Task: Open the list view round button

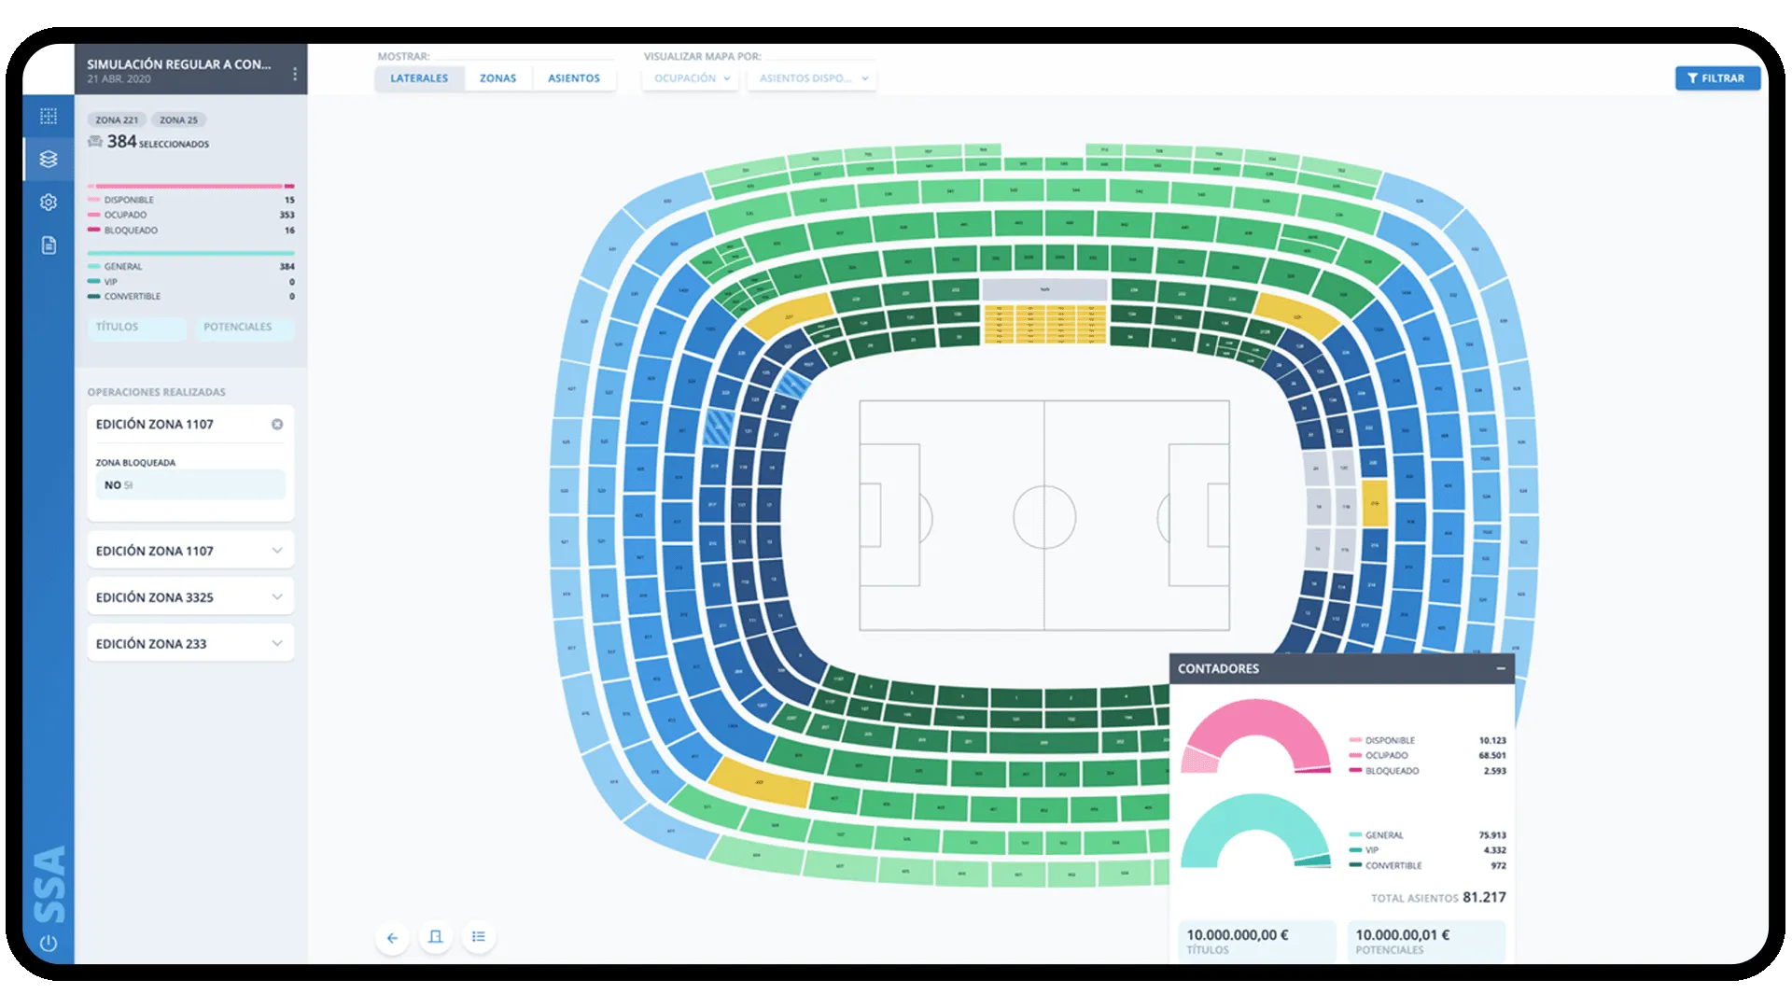Action: click(x=479, y=937)
